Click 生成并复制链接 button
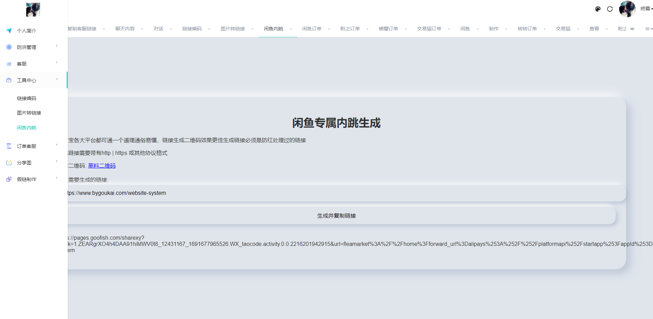 336,216
